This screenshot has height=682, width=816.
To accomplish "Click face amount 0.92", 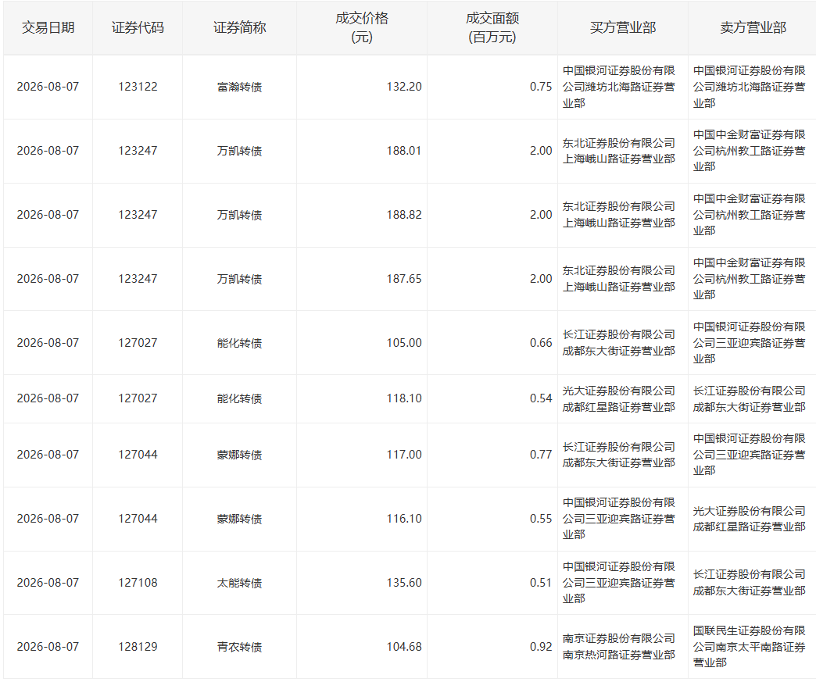I will pyautogui.click(x=541, y=647).
